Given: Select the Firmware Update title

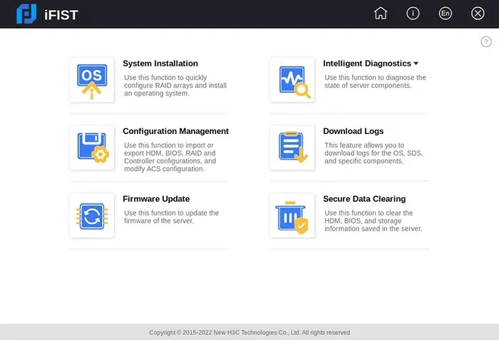Looking at the screenshot, I should [x=156, y=199].
